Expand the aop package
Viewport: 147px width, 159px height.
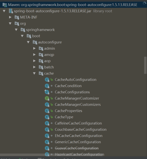pyautogui.click(x=34, y=61)
